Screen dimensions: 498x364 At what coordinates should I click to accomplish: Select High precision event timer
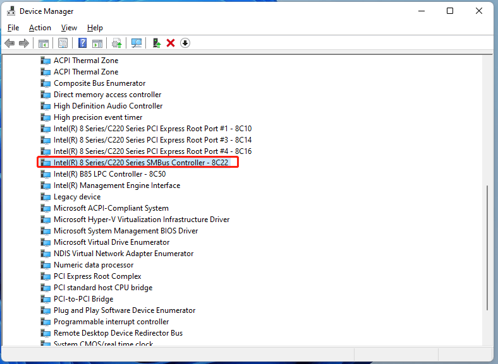pyautogui.click(x=98, y=117)
